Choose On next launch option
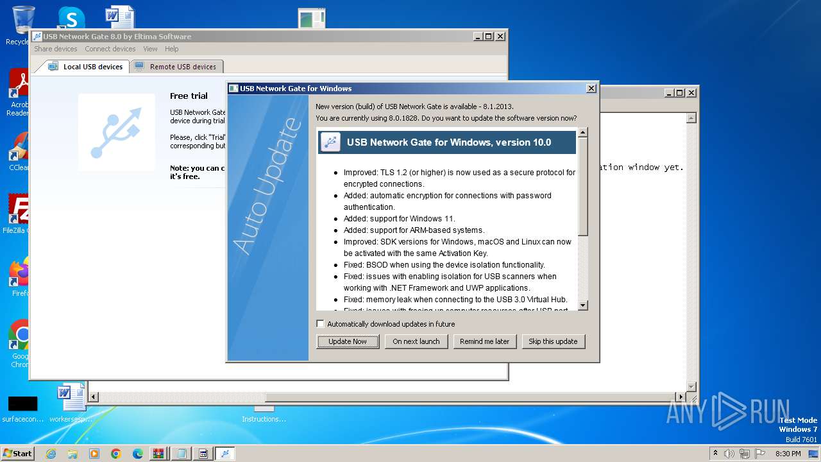Screen dimensions: 821x462 (416, 341)
